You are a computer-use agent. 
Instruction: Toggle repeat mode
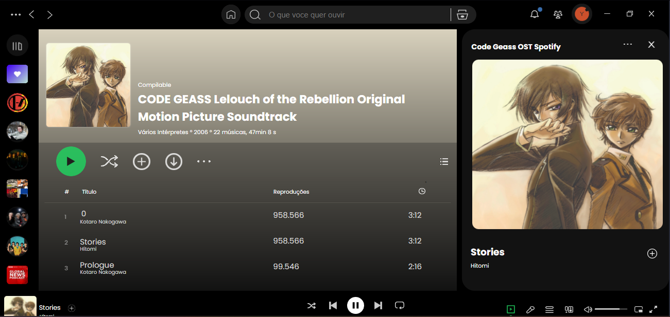pos(400,305)
